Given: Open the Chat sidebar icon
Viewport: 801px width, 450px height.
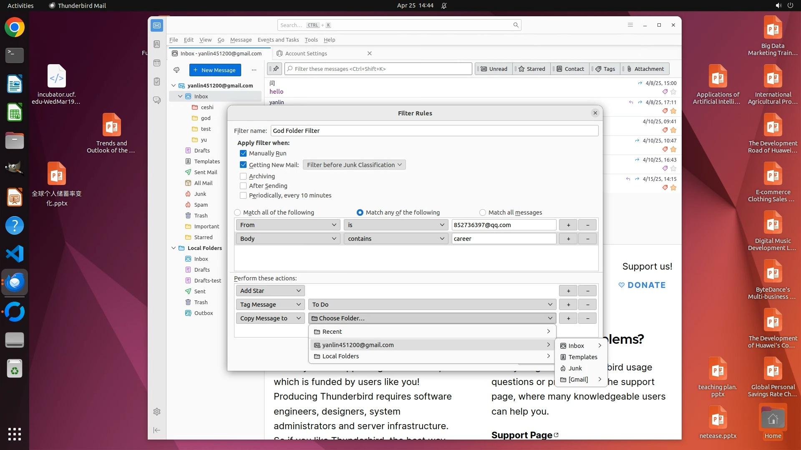Looking at the screenshot, I should (157, 100).
